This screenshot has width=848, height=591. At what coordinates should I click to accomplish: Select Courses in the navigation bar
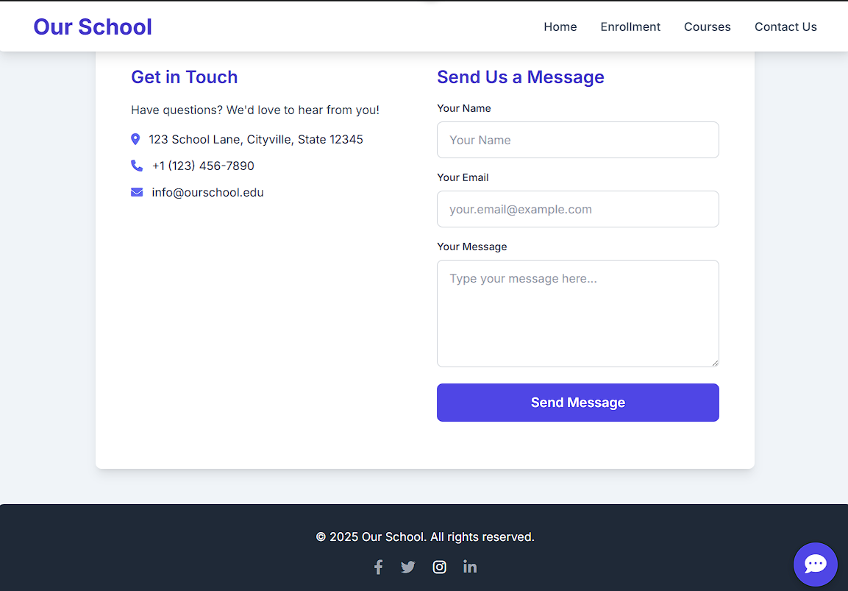[707, 26]
